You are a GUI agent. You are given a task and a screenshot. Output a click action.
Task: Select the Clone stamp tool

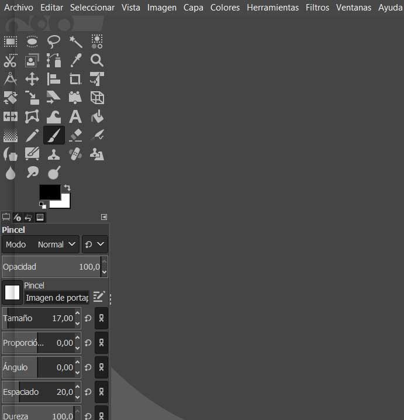(54, 154)
